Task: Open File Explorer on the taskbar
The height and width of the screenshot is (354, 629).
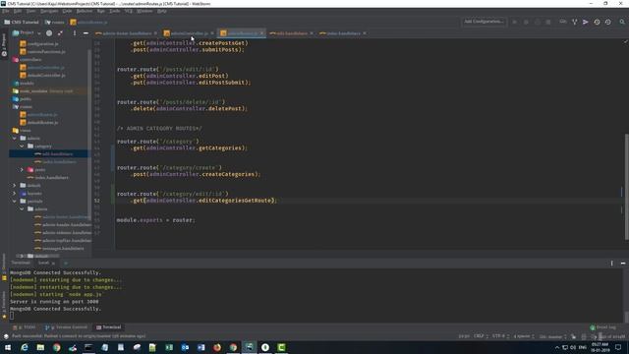Action: pos(40,347)
